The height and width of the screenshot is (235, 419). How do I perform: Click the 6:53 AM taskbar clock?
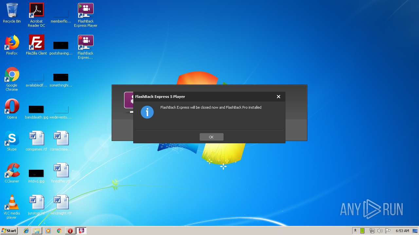pos(402,231)
